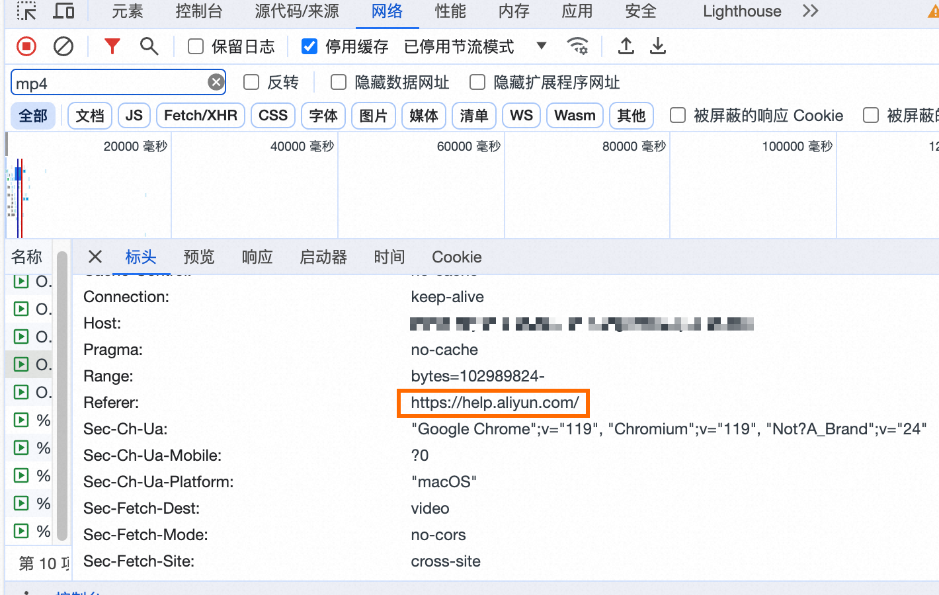Switch to the 标头 details tab
This screenshot has width=939, height=595.
pyautogui.click(x=141, y=257)
